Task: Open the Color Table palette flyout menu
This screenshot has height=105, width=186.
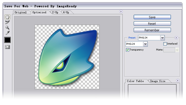Action: (x=178, y=80)
